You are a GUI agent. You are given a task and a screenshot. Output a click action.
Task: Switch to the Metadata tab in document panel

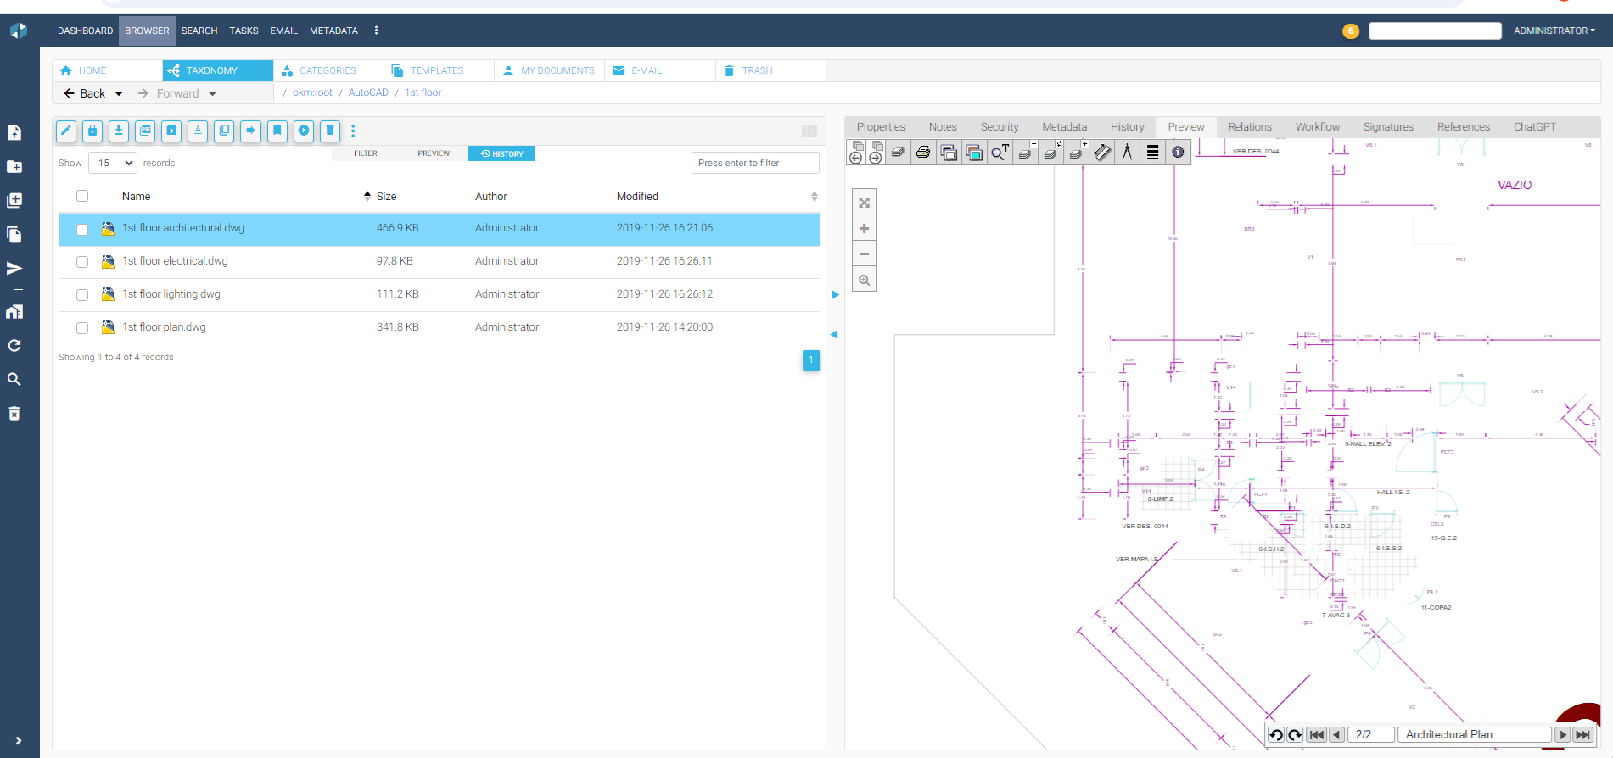(1064, 127)
